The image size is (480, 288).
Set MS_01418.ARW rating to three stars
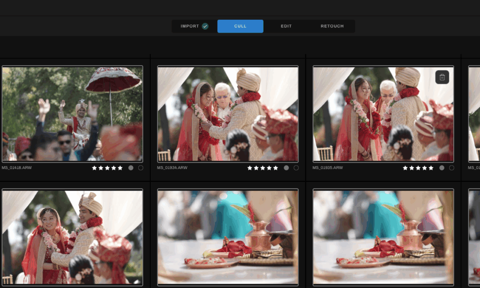107,168
